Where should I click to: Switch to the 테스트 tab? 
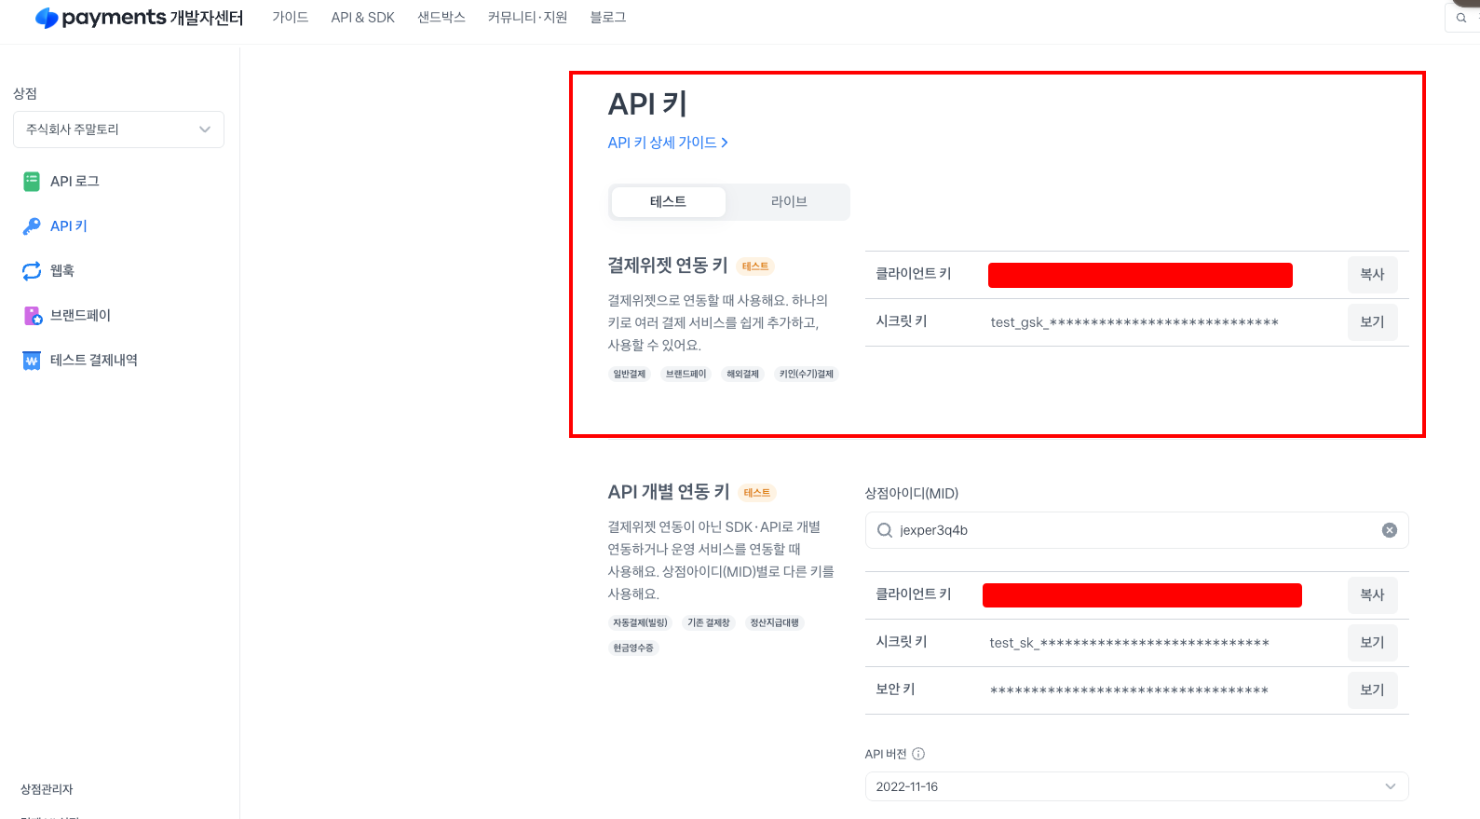669,202
